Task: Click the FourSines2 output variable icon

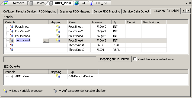Action: point(11,31)
